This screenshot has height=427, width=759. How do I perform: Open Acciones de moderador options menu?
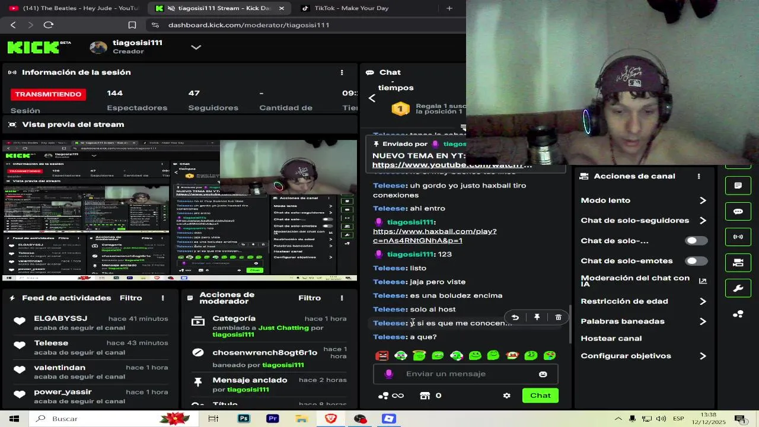click(x=342, y=298)
